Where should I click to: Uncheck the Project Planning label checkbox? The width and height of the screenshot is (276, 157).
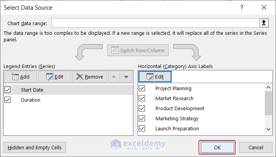pos(142,88)
